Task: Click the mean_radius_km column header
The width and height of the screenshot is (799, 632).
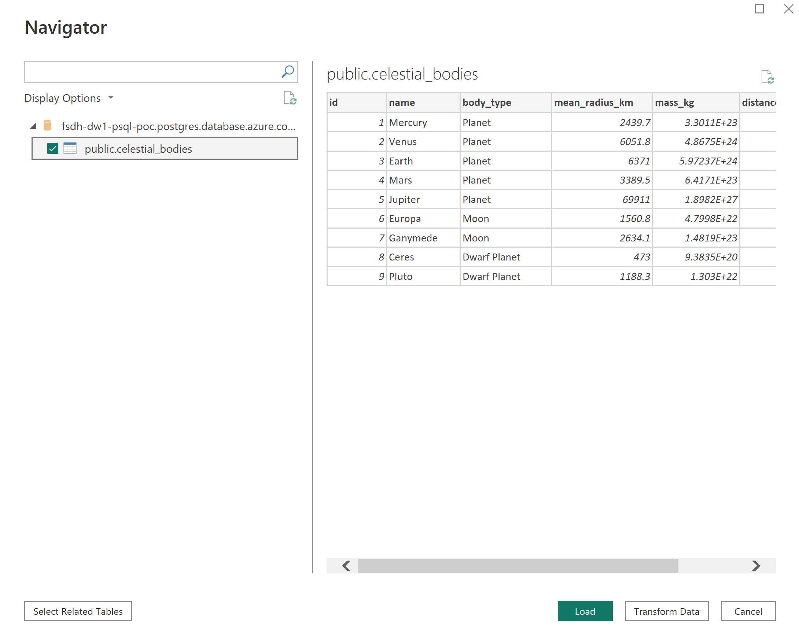Action: tap(602, 103)
